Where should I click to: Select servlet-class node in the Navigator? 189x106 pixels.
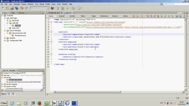pyautogui.click(x=25, y=82)
